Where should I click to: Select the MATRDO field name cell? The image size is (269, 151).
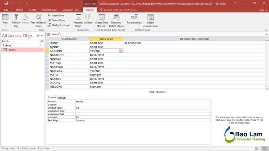click(69, 63)
